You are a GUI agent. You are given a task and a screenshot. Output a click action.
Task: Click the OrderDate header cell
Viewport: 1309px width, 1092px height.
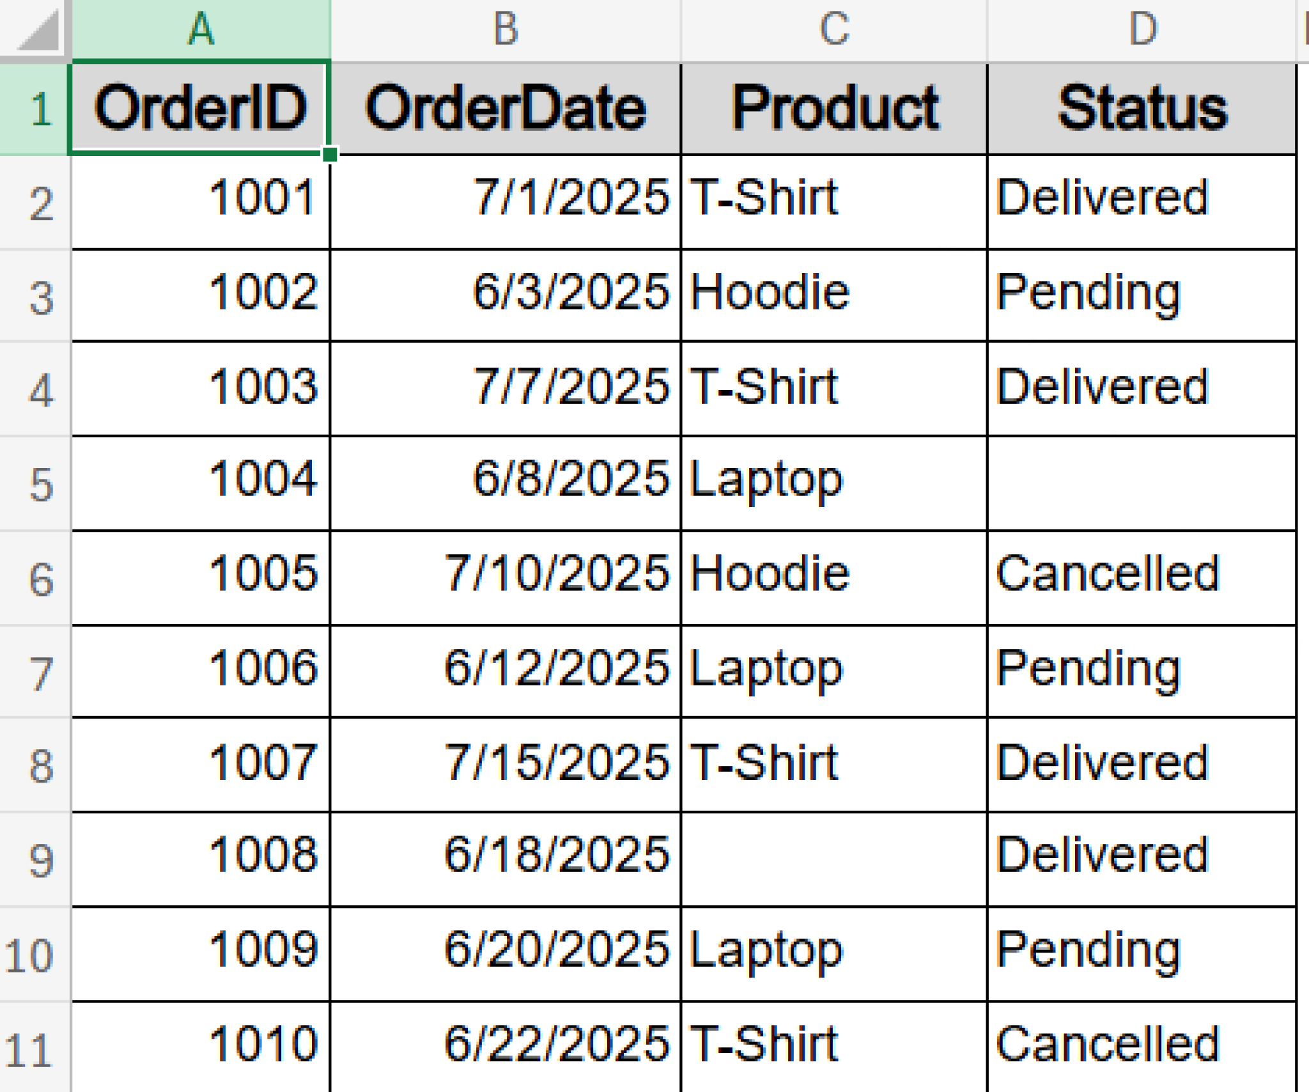[505, 109]
